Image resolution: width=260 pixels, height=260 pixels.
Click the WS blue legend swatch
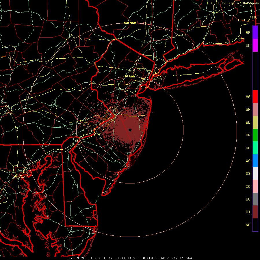[x=255, y=161]
